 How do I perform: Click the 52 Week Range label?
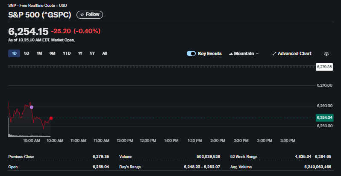244,157
